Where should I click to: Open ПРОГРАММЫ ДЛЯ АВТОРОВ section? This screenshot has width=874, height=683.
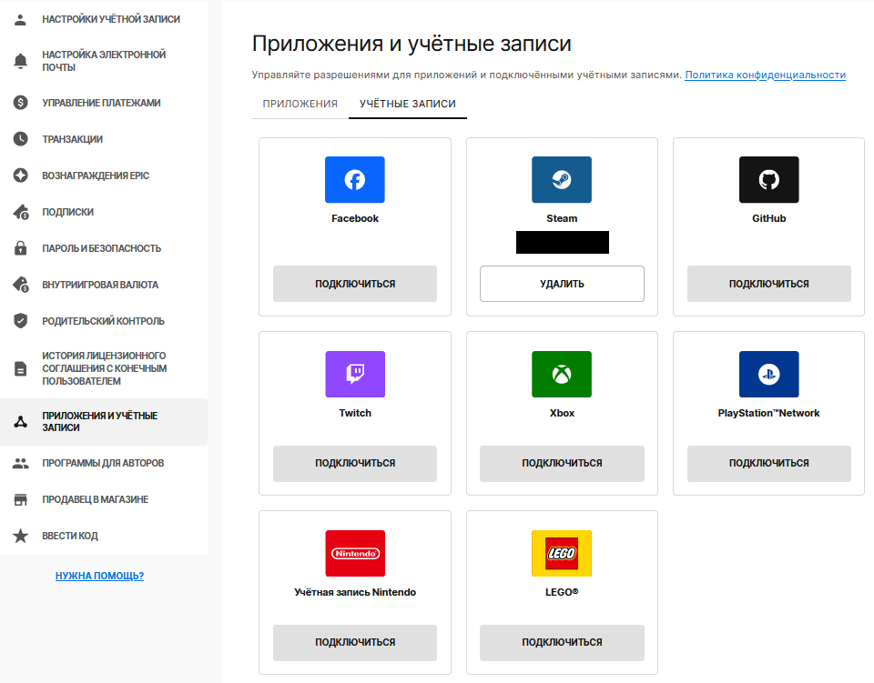click(104, 463)
